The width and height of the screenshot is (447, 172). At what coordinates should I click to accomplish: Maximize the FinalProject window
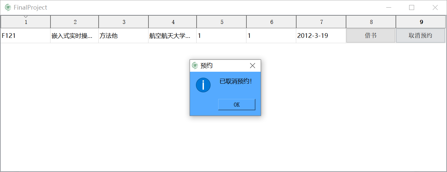tap(411, 7)
